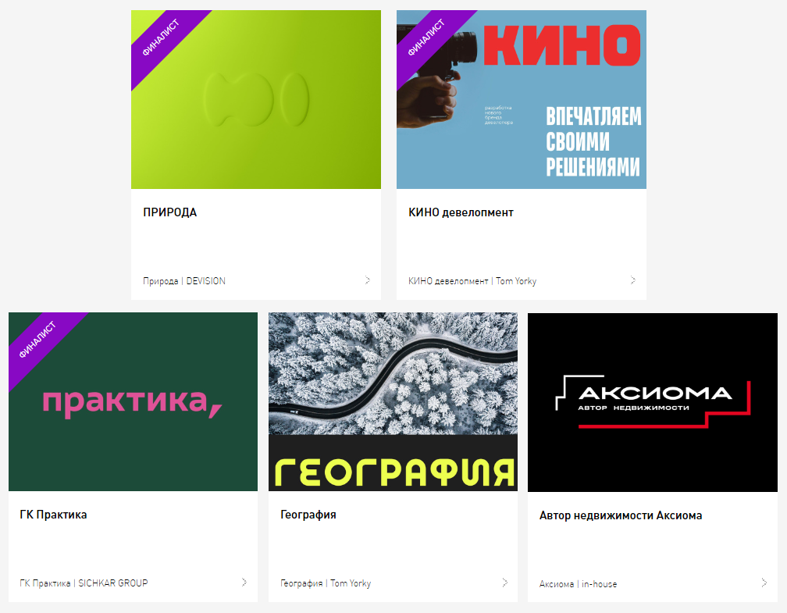Click the 'Природа | DEVISION' caption
The height and width of the screenshot is (613, 787).
coord(184,281)
